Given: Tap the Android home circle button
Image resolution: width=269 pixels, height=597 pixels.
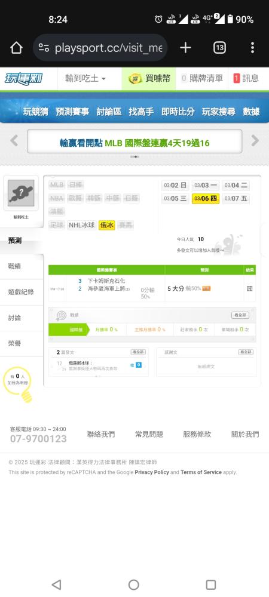Looking at the screenshot, I should [x=134, y=584].
